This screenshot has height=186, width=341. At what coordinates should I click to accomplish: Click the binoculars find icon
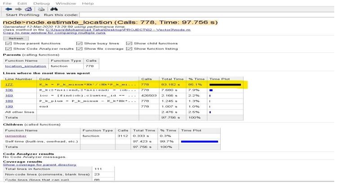[54, 9]
